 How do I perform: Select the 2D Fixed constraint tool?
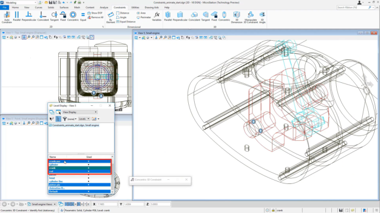coord(63,17)
